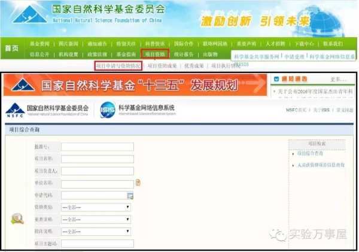Open the 关于公布2016年度 announcement link

click(x=315, y=92)
